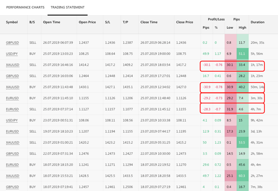Click EURUSD symbol opened 25.07.2019 11:45:10

coord(13,99)
